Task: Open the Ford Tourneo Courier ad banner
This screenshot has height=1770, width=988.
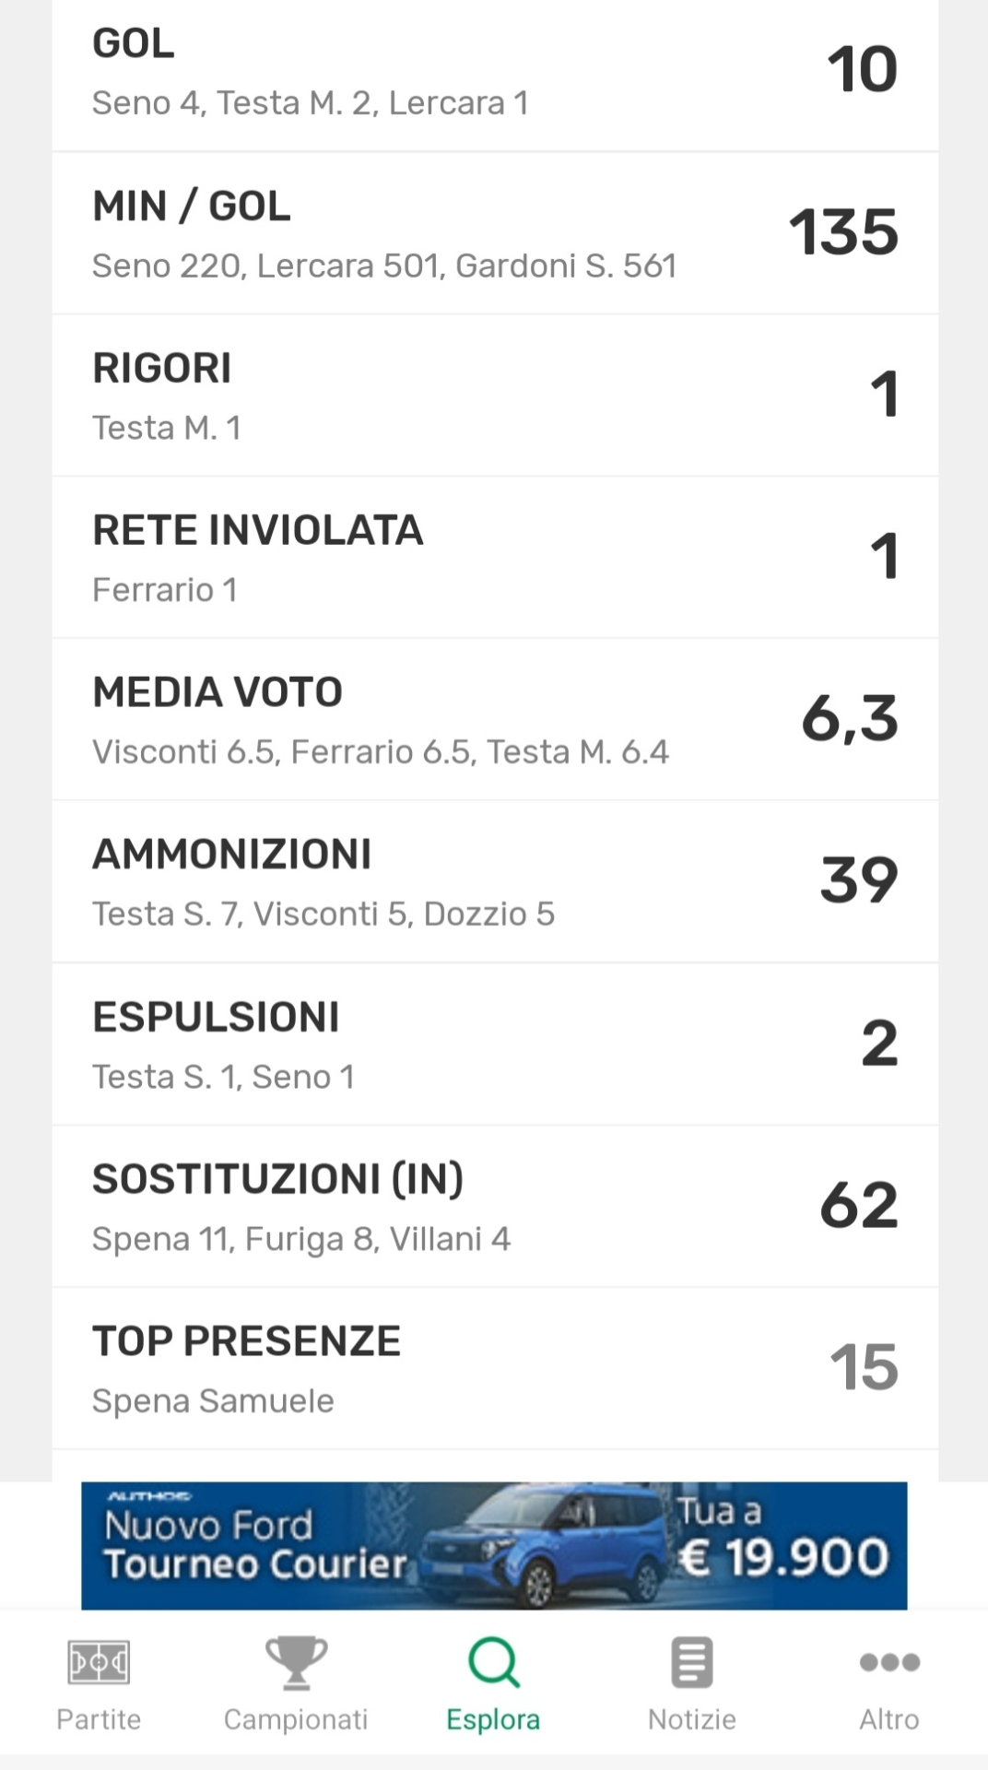Action: pos(494,1545)
